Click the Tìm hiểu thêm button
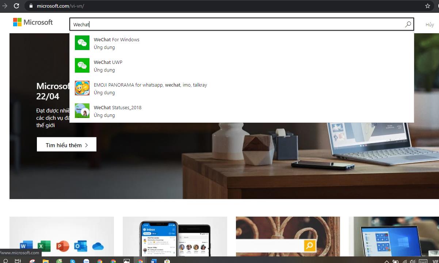 pos(66,144)
